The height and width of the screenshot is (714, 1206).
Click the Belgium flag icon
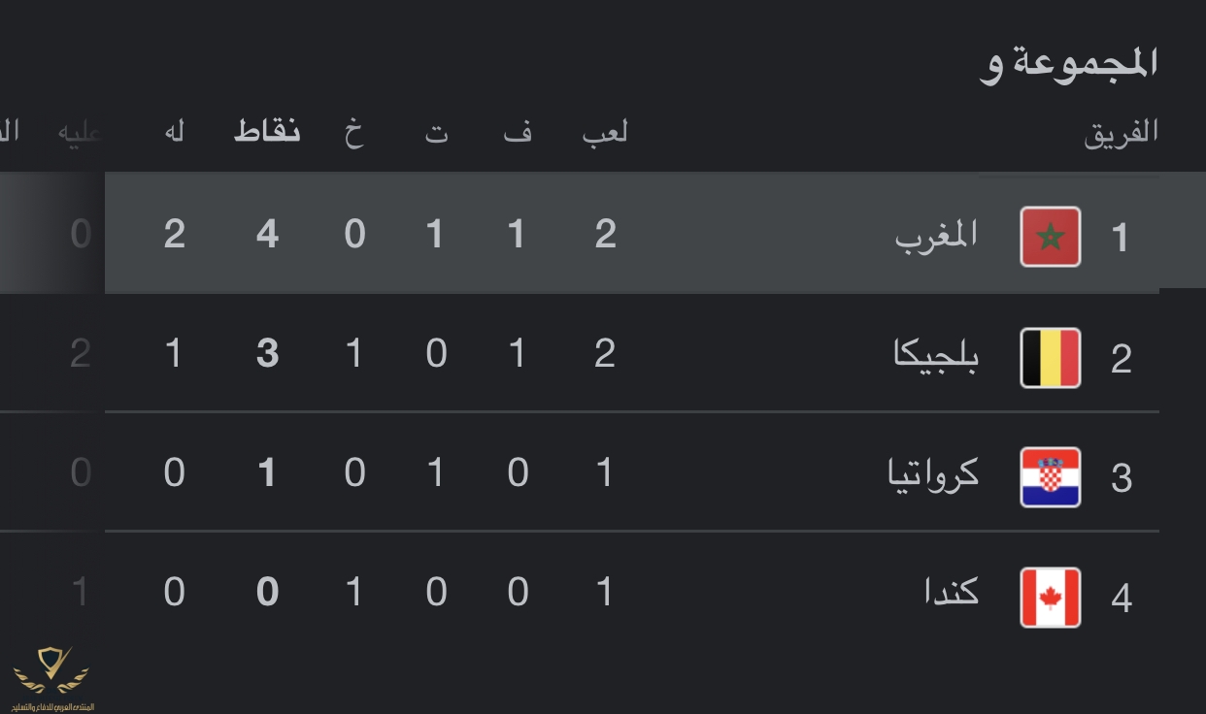click(1051, 358)
